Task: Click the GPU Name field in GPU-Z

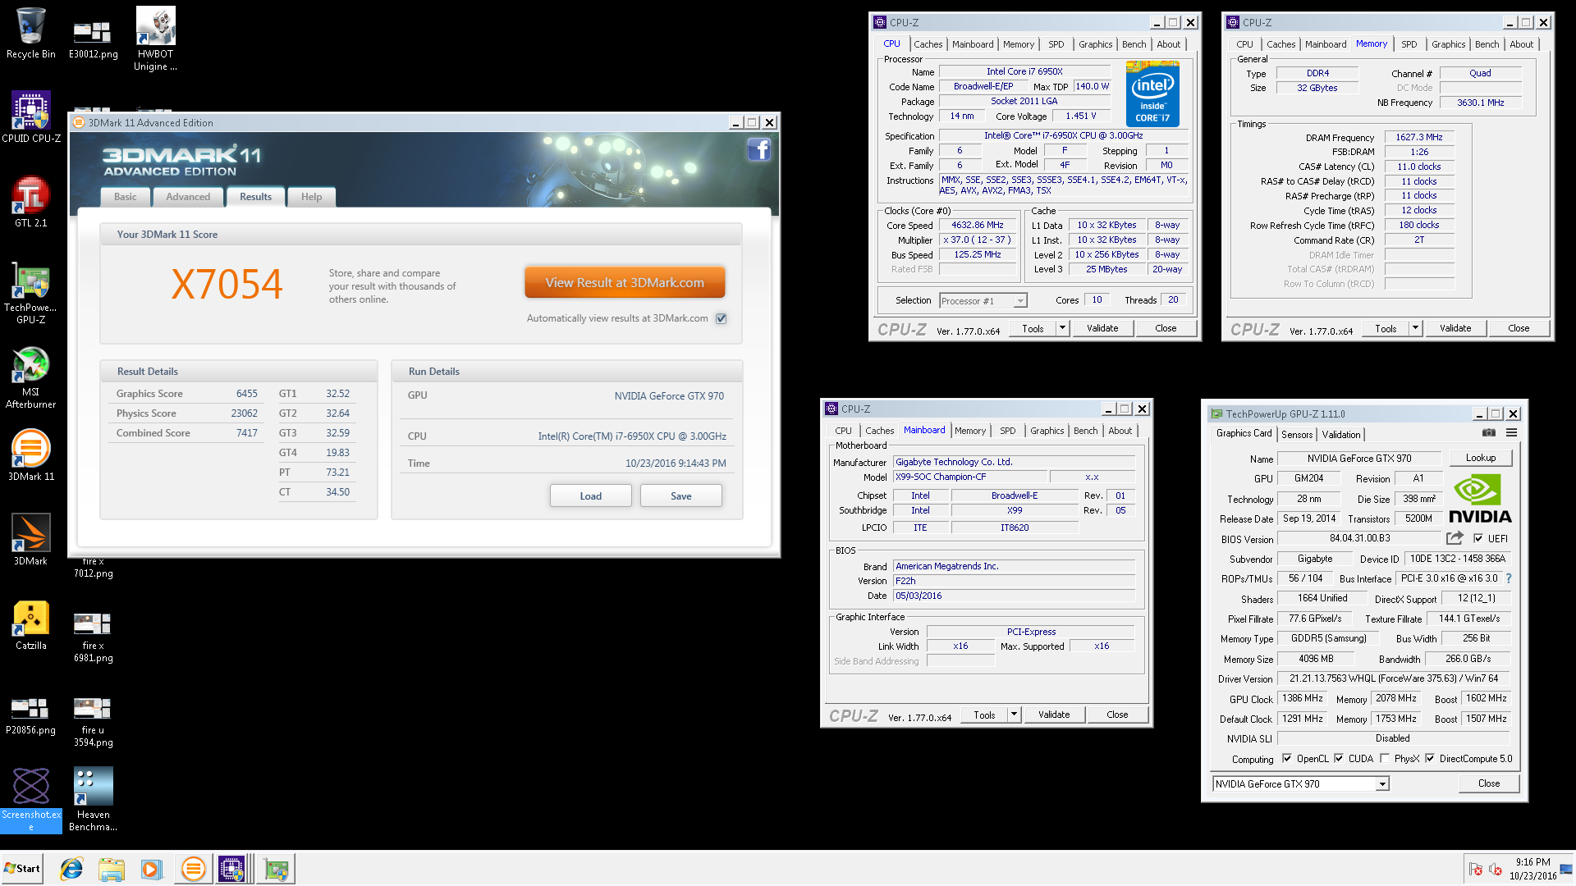Action: click(1359, 459)
